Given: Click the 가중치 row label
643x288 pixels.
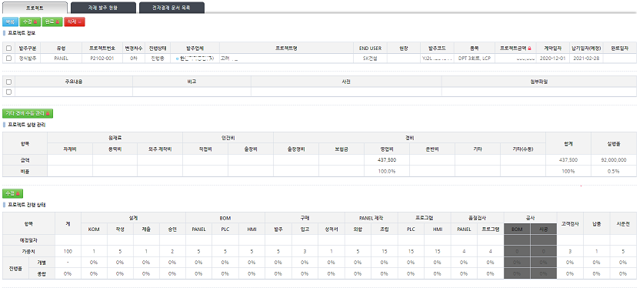Looking at the screenshot, I should [x=28, y=251].
